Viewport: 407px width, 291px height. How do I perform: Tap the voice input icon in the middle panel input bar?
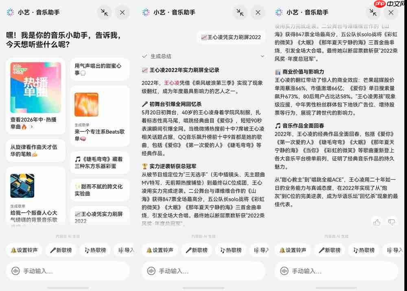[x=151, y=271]
